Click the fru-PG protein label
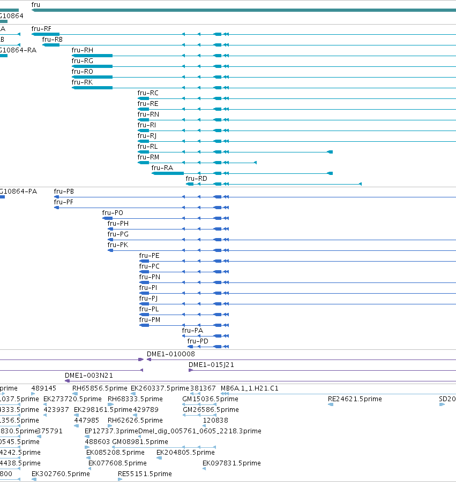Screen dimensions: 456x482 point(118,234)
